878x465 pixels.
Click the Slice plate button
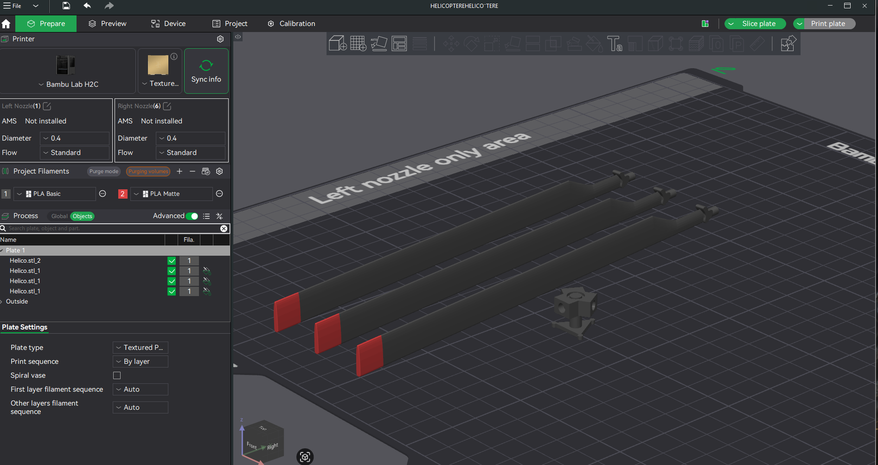click(x=760, y=23)
